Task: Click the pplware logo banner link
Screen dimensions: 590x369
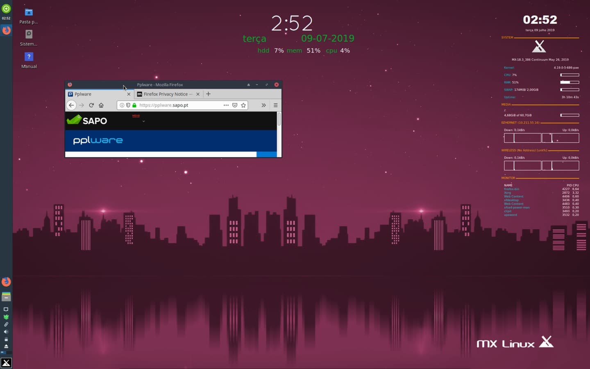Action: [x=97, y=140]
